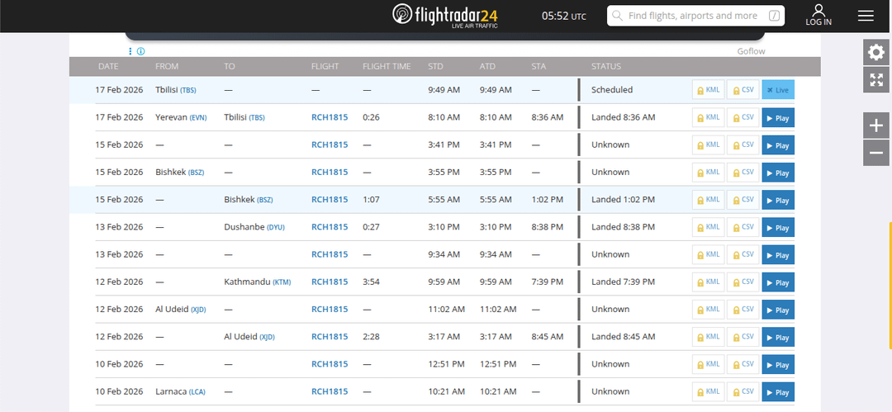Open Yerevan (EVN) airport link

181,117
